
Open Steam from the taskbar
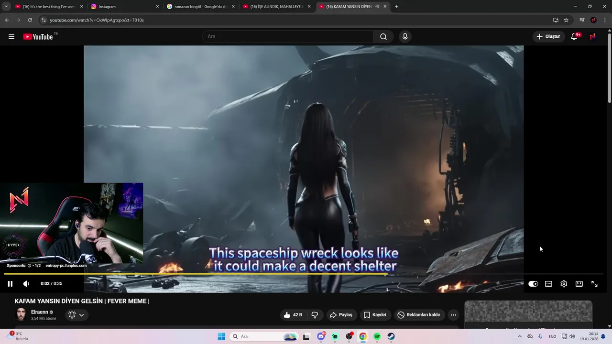click(x=391, y=337)
